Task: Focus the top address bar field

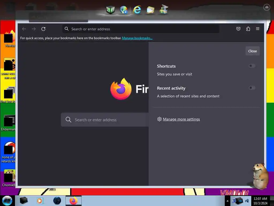Action: click(x=141, y=29)
